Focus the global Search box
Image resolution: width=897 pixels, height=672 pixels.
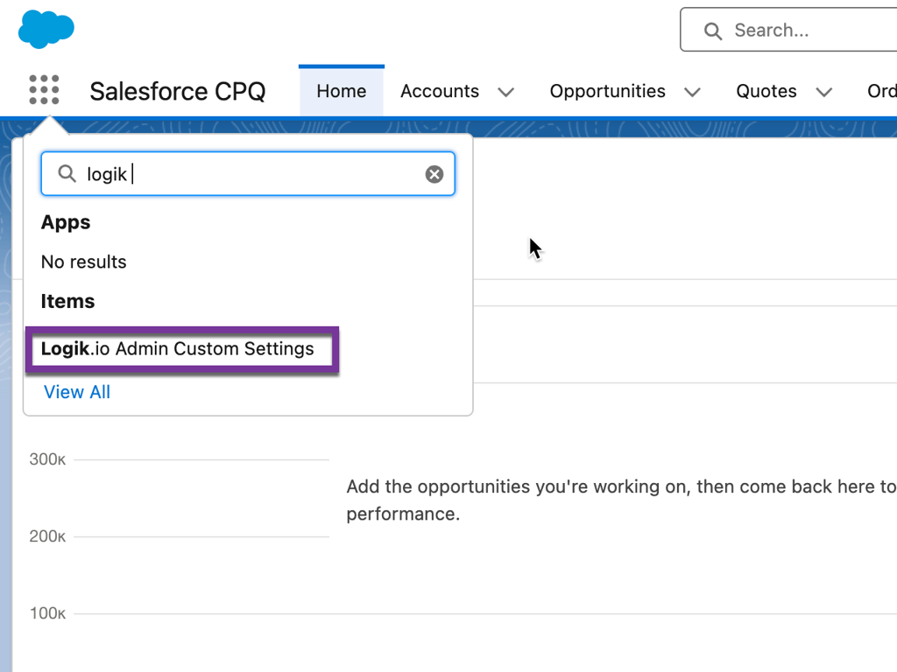(x=789, y=30)
